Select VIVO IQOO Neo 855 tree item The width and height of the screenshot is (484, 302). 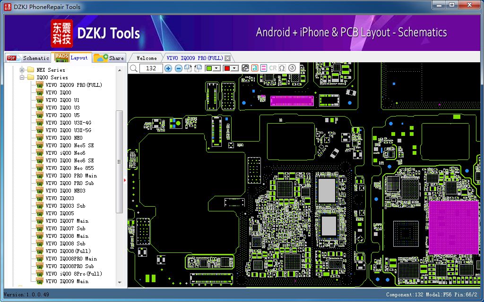pyautogui.click(x=69, y=168)
